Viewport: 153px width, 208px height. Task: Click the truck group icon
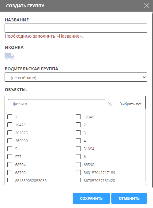coord(9,56)
